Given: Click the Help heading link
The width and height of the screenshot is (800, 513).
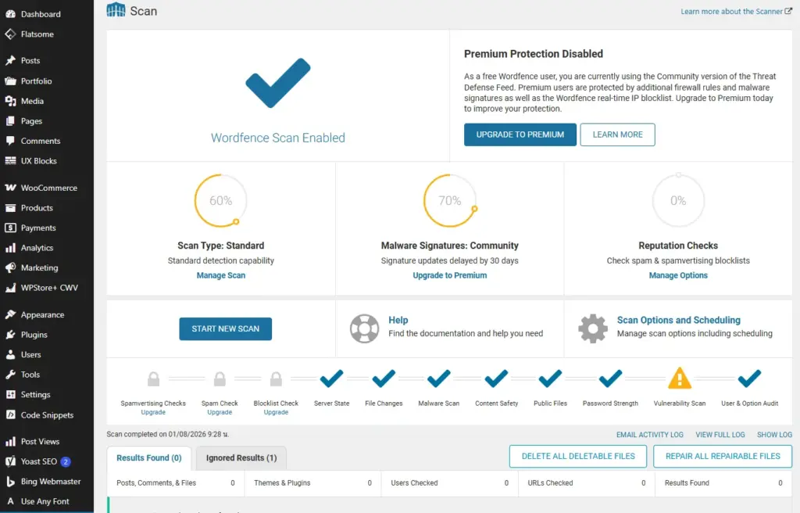Looking at the screenshot, I should 398,320.
